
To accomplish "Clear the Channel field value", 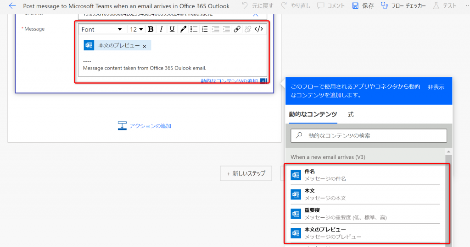I will 255,15.
